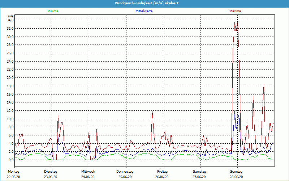
Task: Click the Mittwoch day label
Action: (88, 172)
